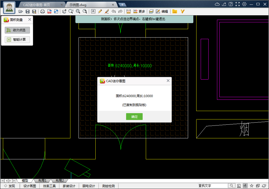Select the text annotation tool

coord(93,11)
